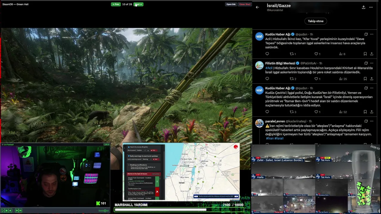
Task: Bookmark the Kfar Yuval tweet
Action: coord(365,54)
